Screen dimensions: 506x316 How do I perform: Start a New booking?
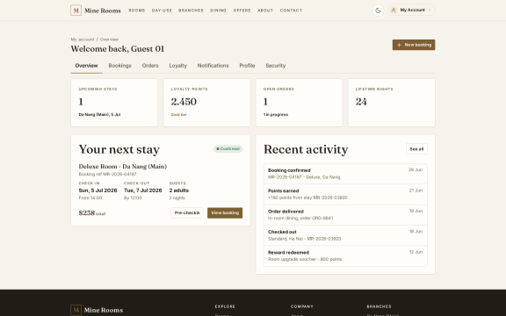(x=414, y=45)
